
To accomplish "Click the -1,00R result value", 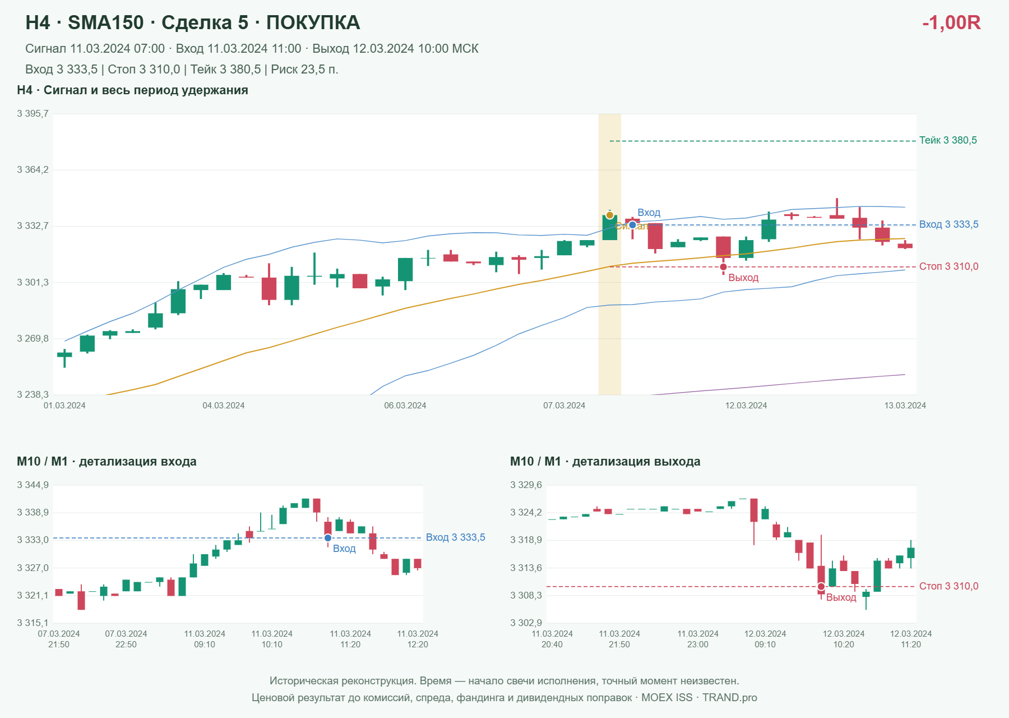I will coord(951,22).
